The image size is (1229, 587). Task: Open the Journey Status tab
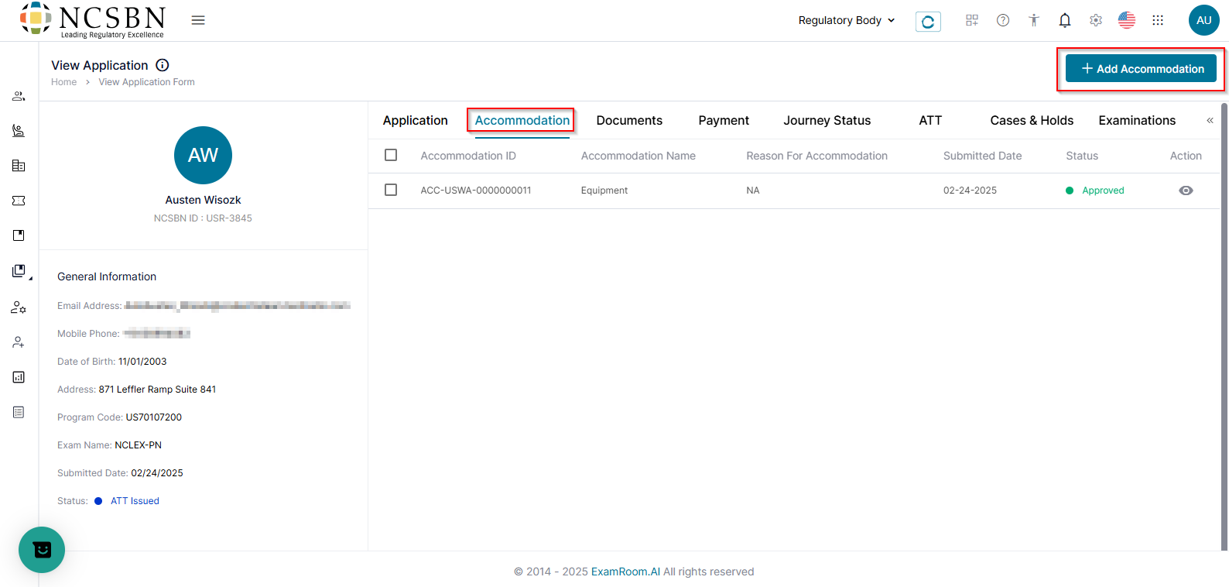point(827,120)
